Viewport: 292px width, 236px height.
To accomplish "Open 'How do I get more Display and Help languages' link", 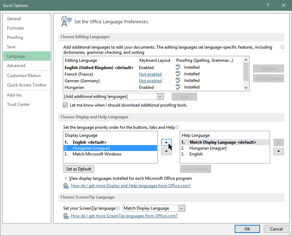I will coord(131,186).
